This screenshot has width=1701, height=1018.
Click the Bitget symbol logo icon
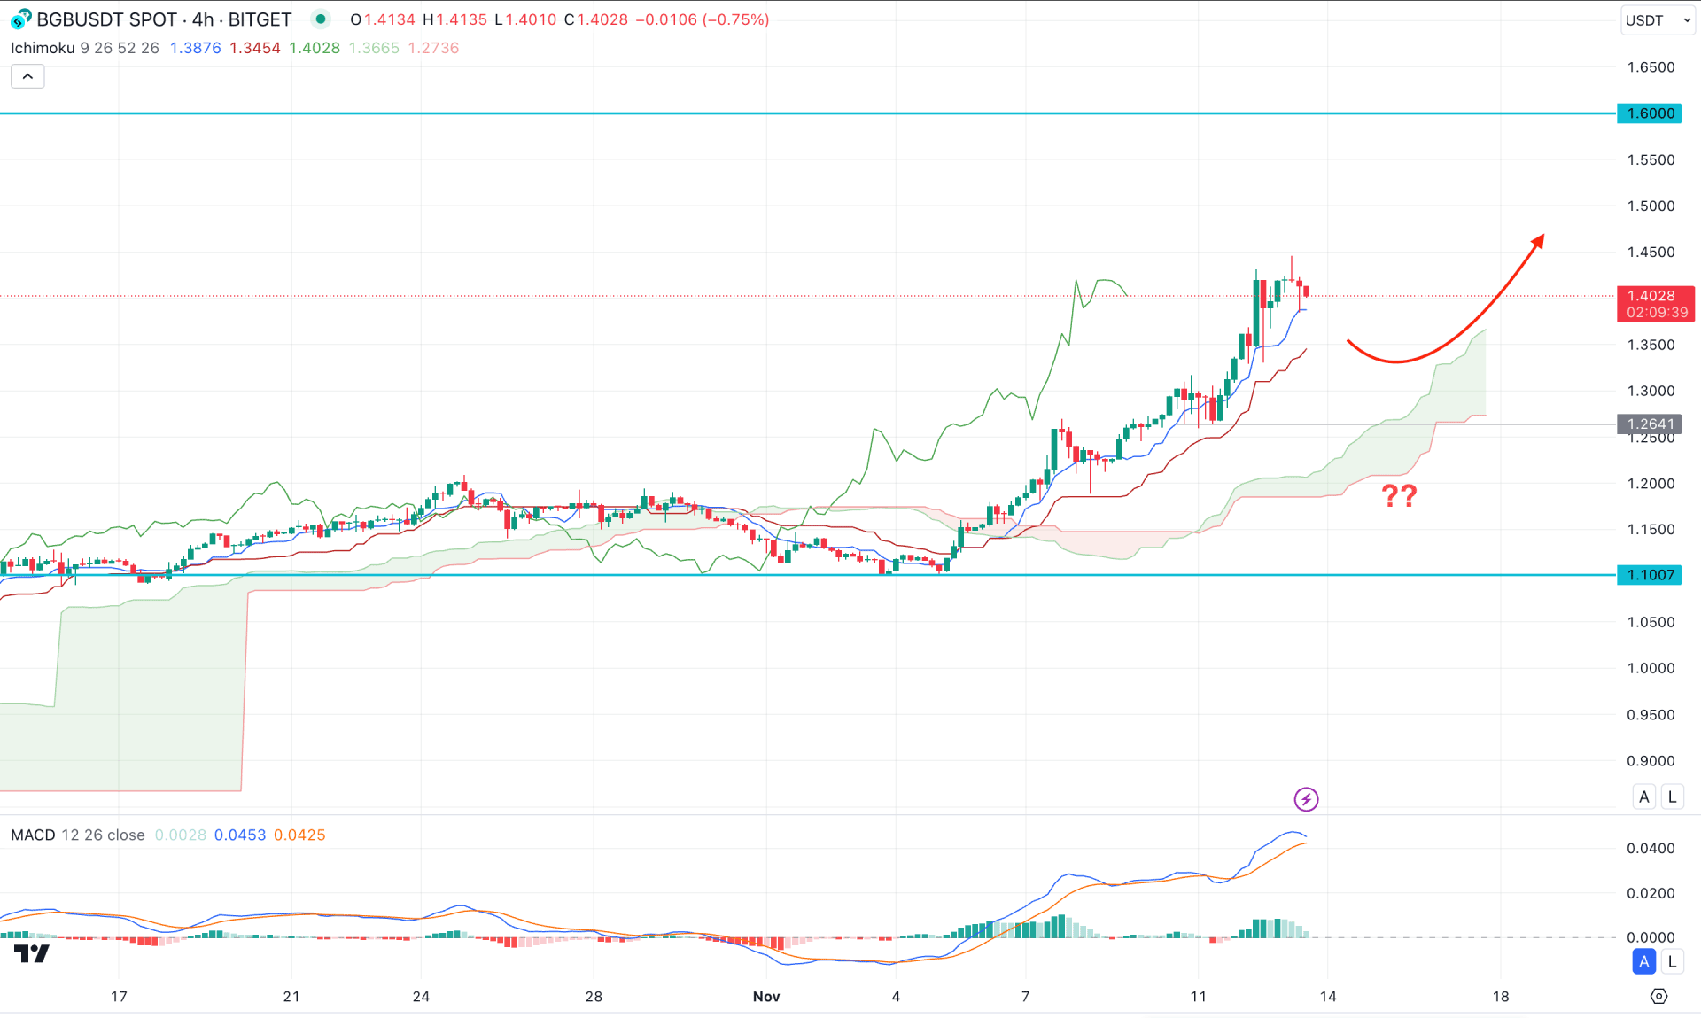click(21, 19)
